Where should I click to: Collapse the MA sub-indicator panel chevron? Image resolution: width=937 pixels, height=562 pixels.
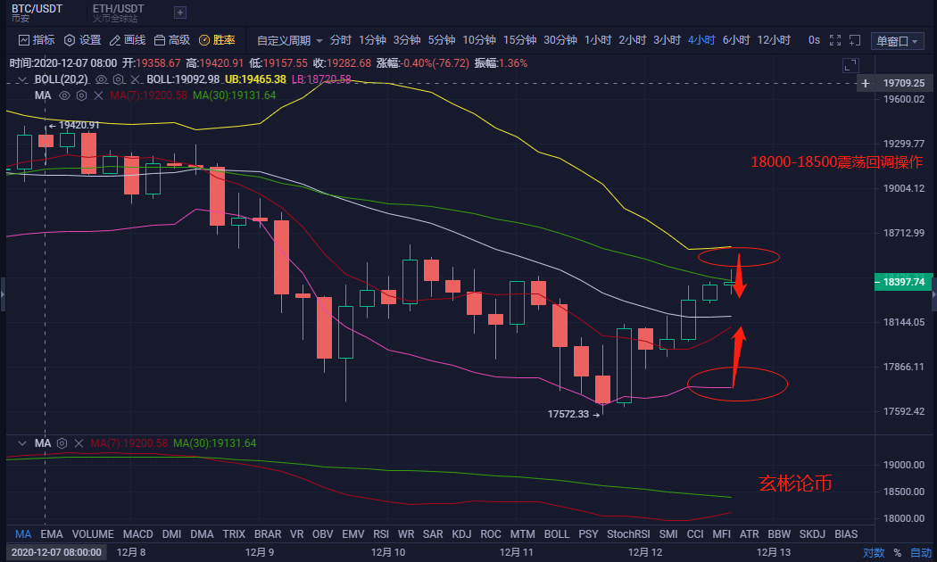point(23,442)
